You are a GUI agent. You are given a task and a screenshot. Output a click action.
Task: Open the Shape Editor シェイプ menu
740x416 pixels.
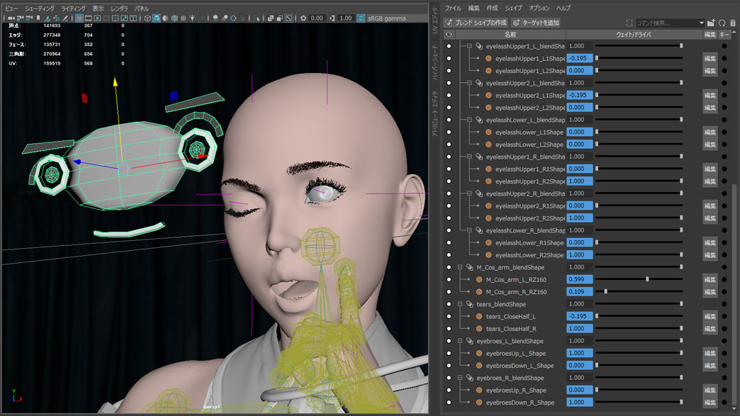pos(513,8)
